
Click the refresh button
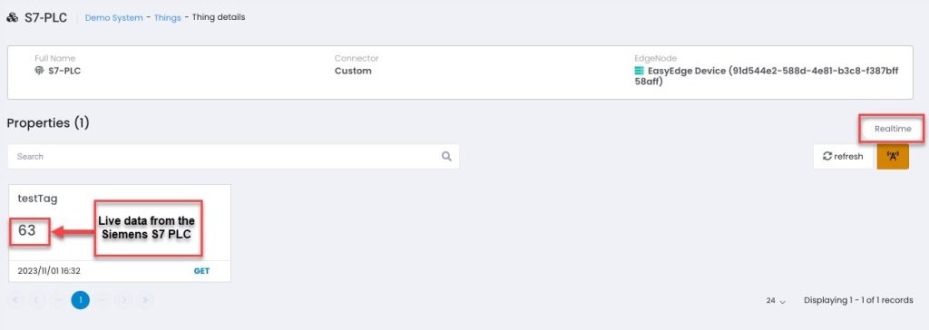pos(843,157)
